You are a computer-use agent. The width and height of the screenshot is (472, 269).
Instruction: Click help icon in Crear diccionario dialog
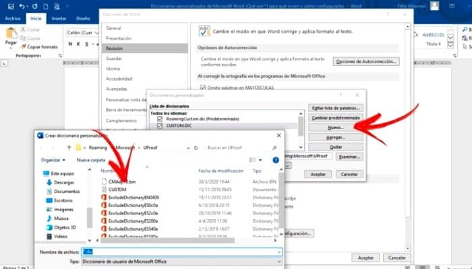tap(275, 160)
